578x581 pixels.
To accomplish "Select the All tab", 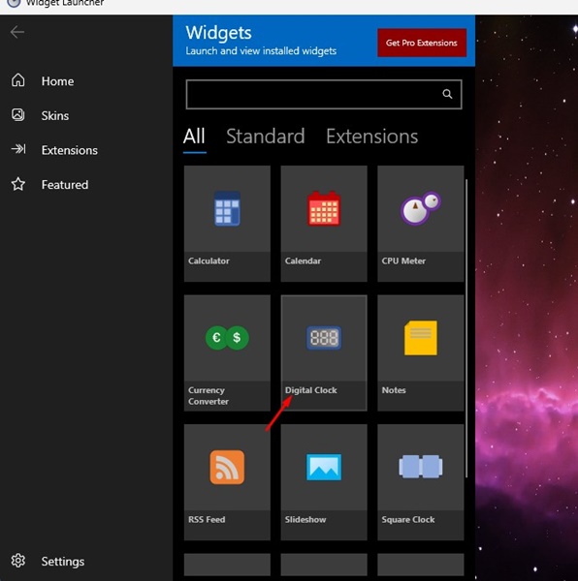I will pos(194,137).
